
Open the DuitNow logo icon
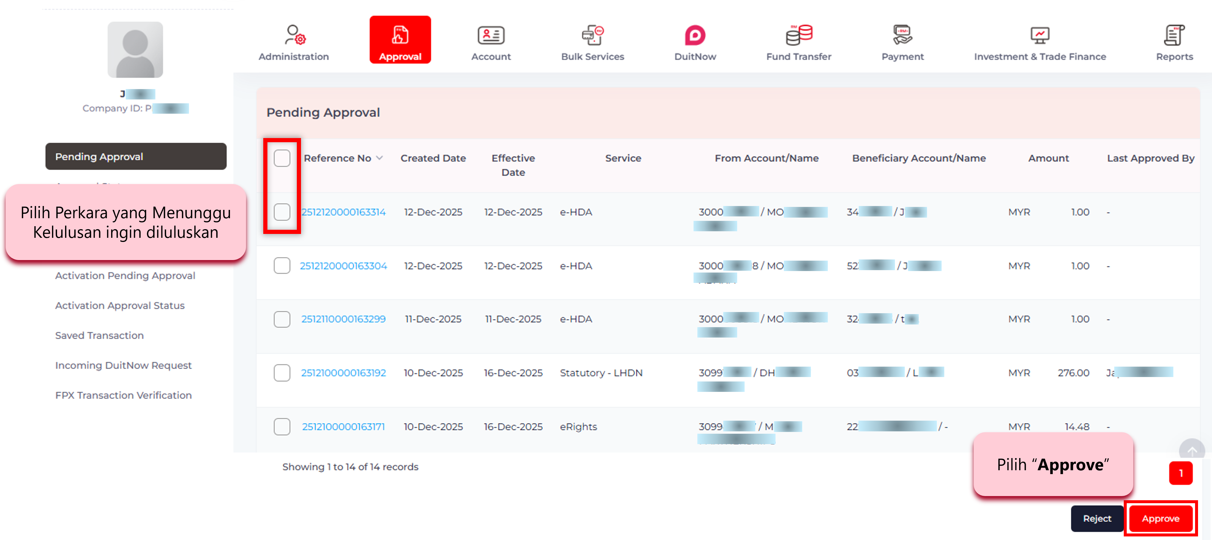tap(695, 35)
